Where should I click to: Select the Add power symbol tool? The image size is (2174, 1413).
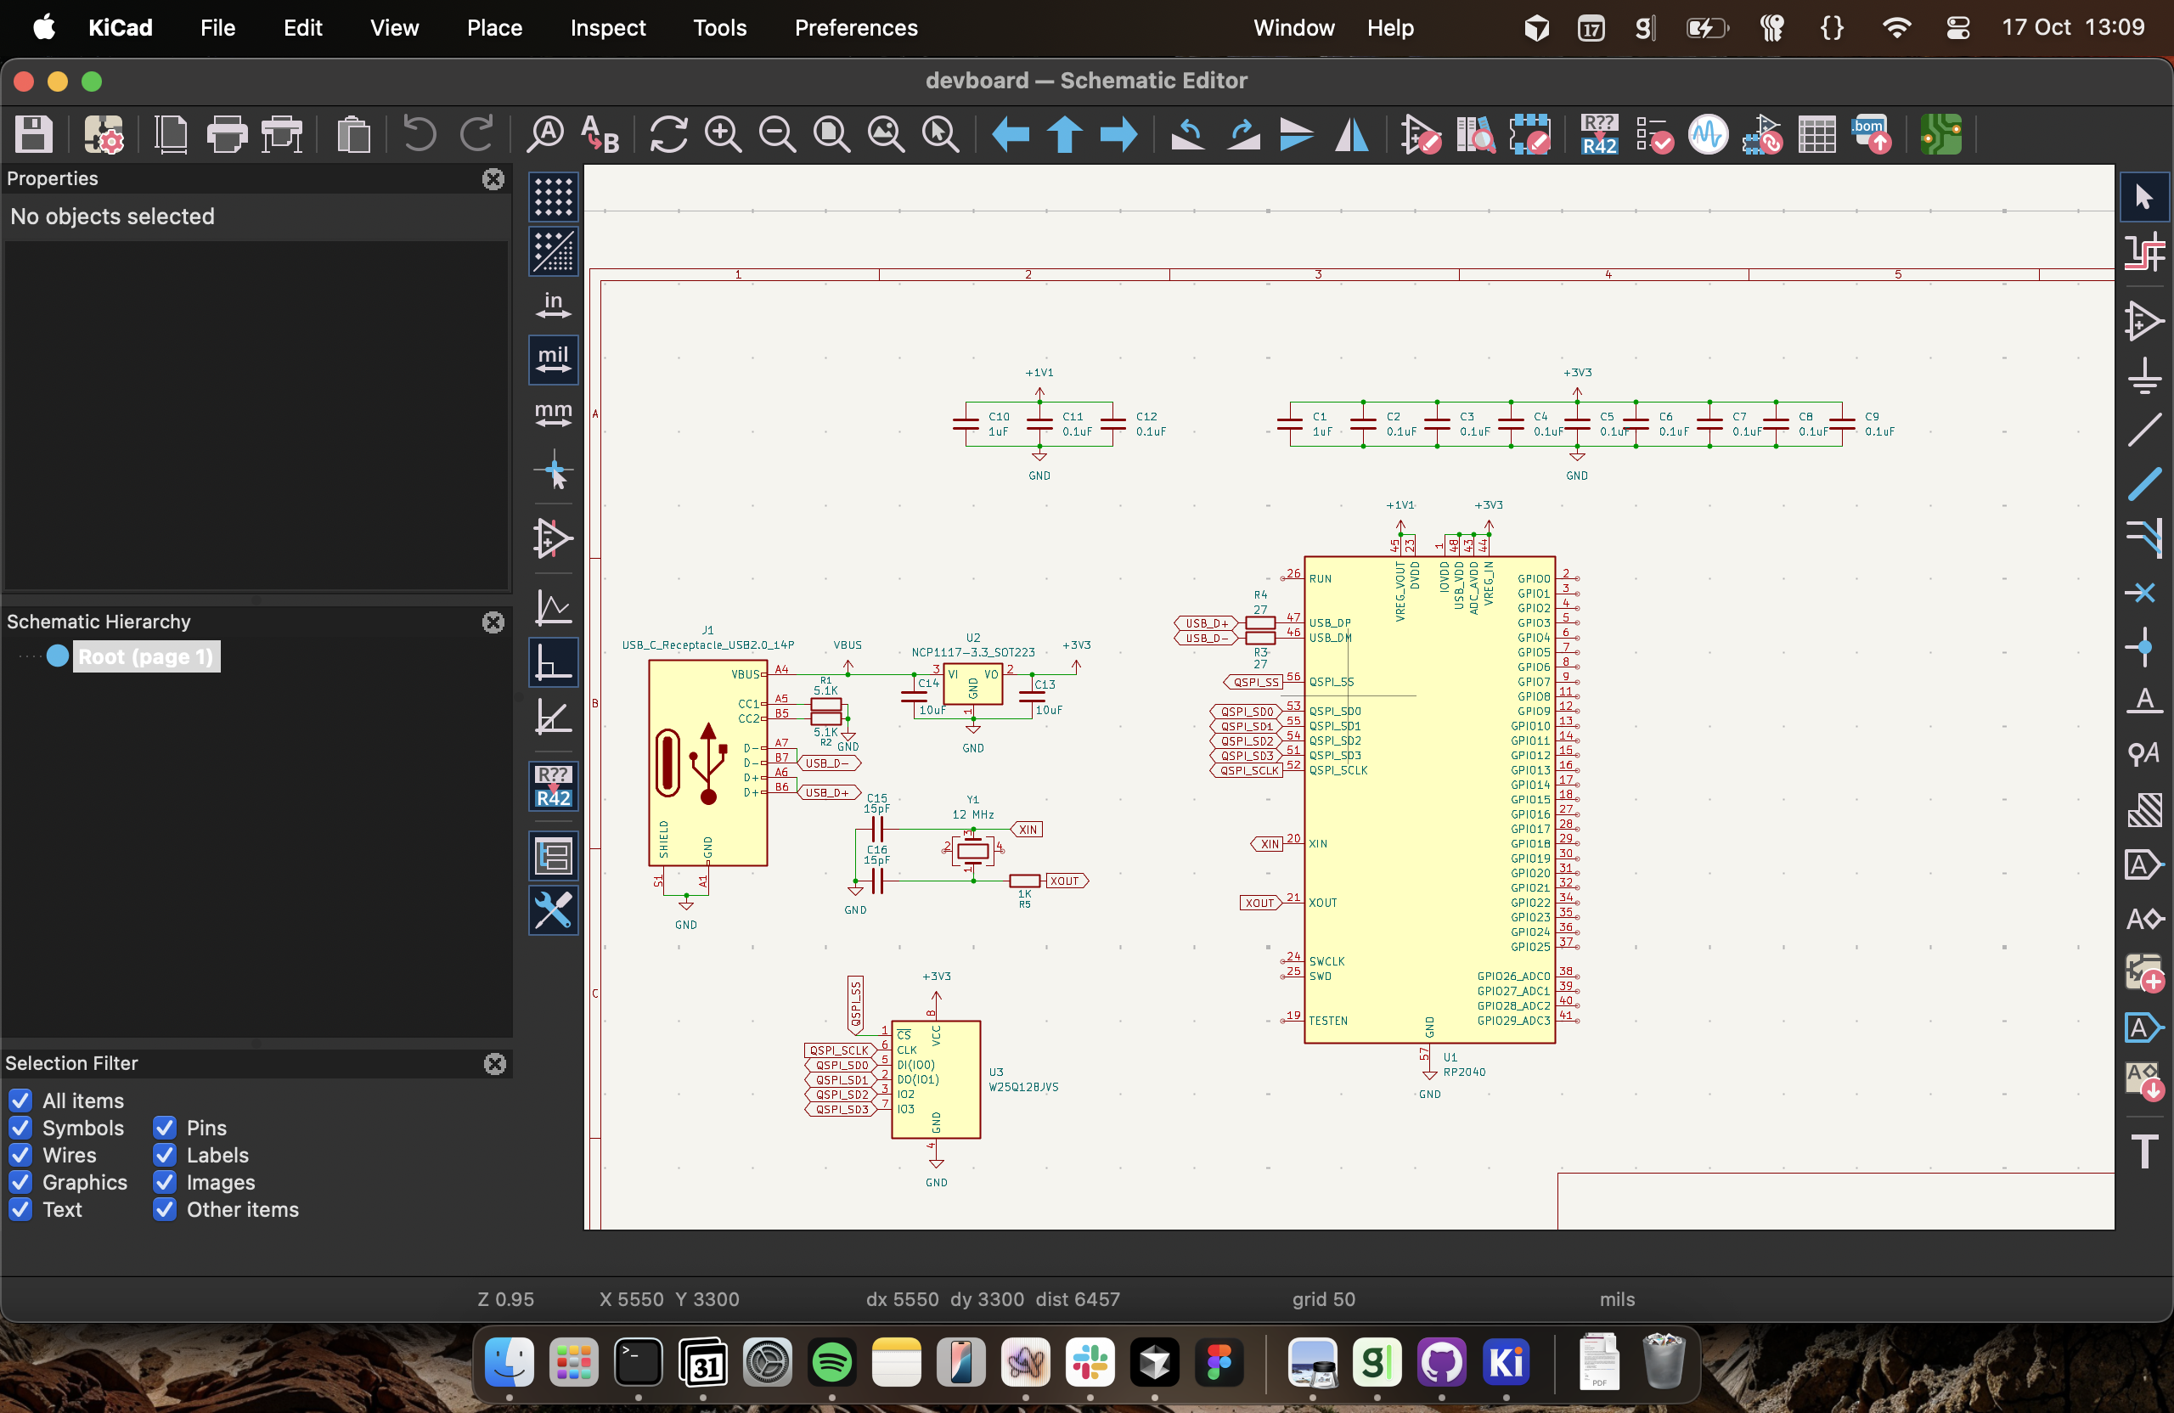pos(2144,376)
